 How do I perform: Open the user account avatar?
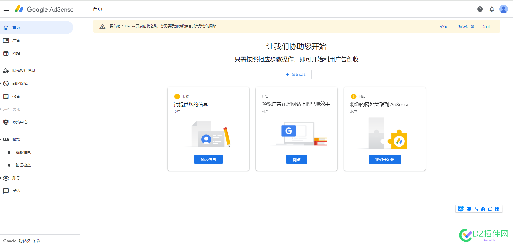click(x=504, y=9)
